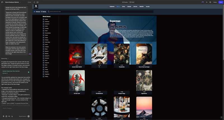Open the help question mark icon
The width and height of the screenshot is (224, 120).
(x=221, y=117)
